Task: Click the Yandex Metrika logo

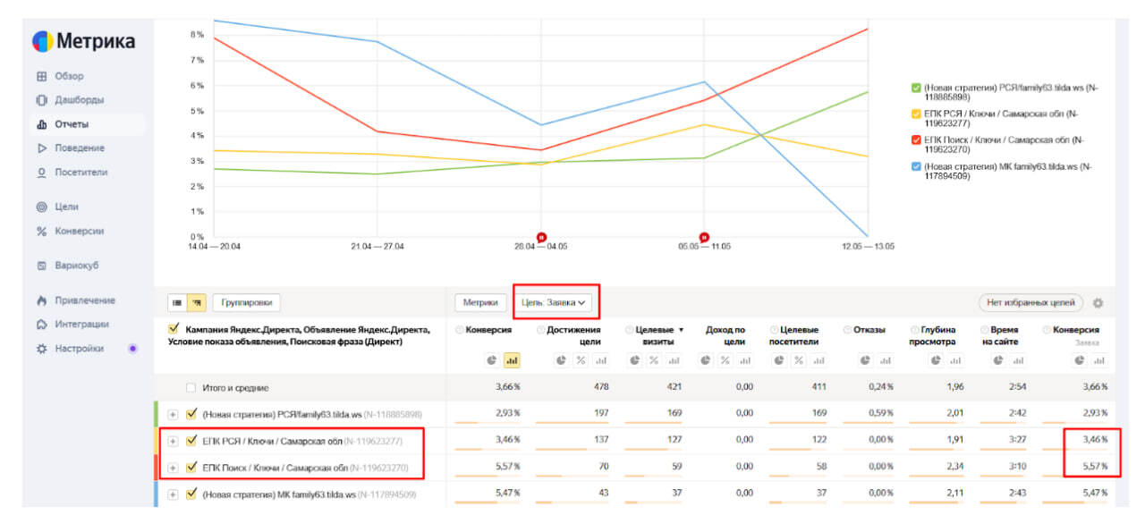Action: [83, 41]
